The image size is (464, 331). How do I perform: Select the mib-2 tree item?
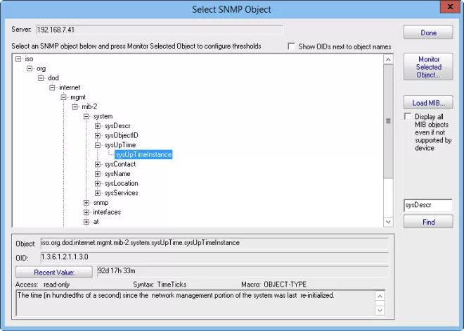pos(89,106)
